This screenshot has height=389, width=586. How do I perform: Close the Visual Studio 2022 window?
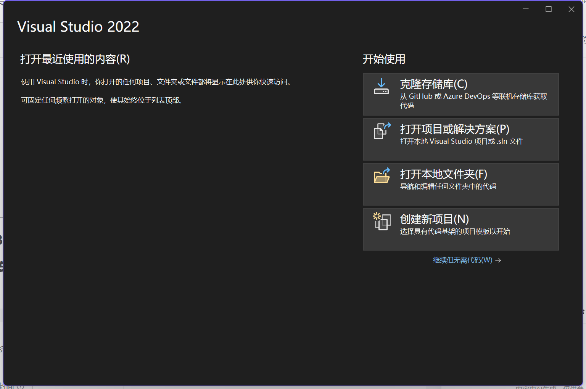click(571, 9)
